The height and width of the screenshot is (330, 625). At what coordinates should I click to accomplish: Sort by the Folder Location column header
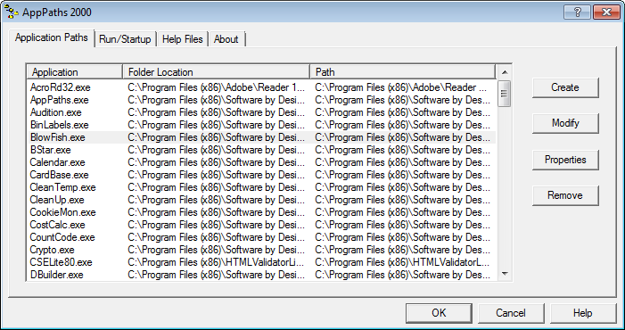[x=216, y=72]
